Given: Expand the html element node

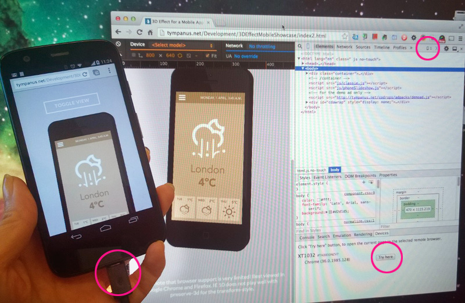Looking at the screenshot, I should 299,59.
